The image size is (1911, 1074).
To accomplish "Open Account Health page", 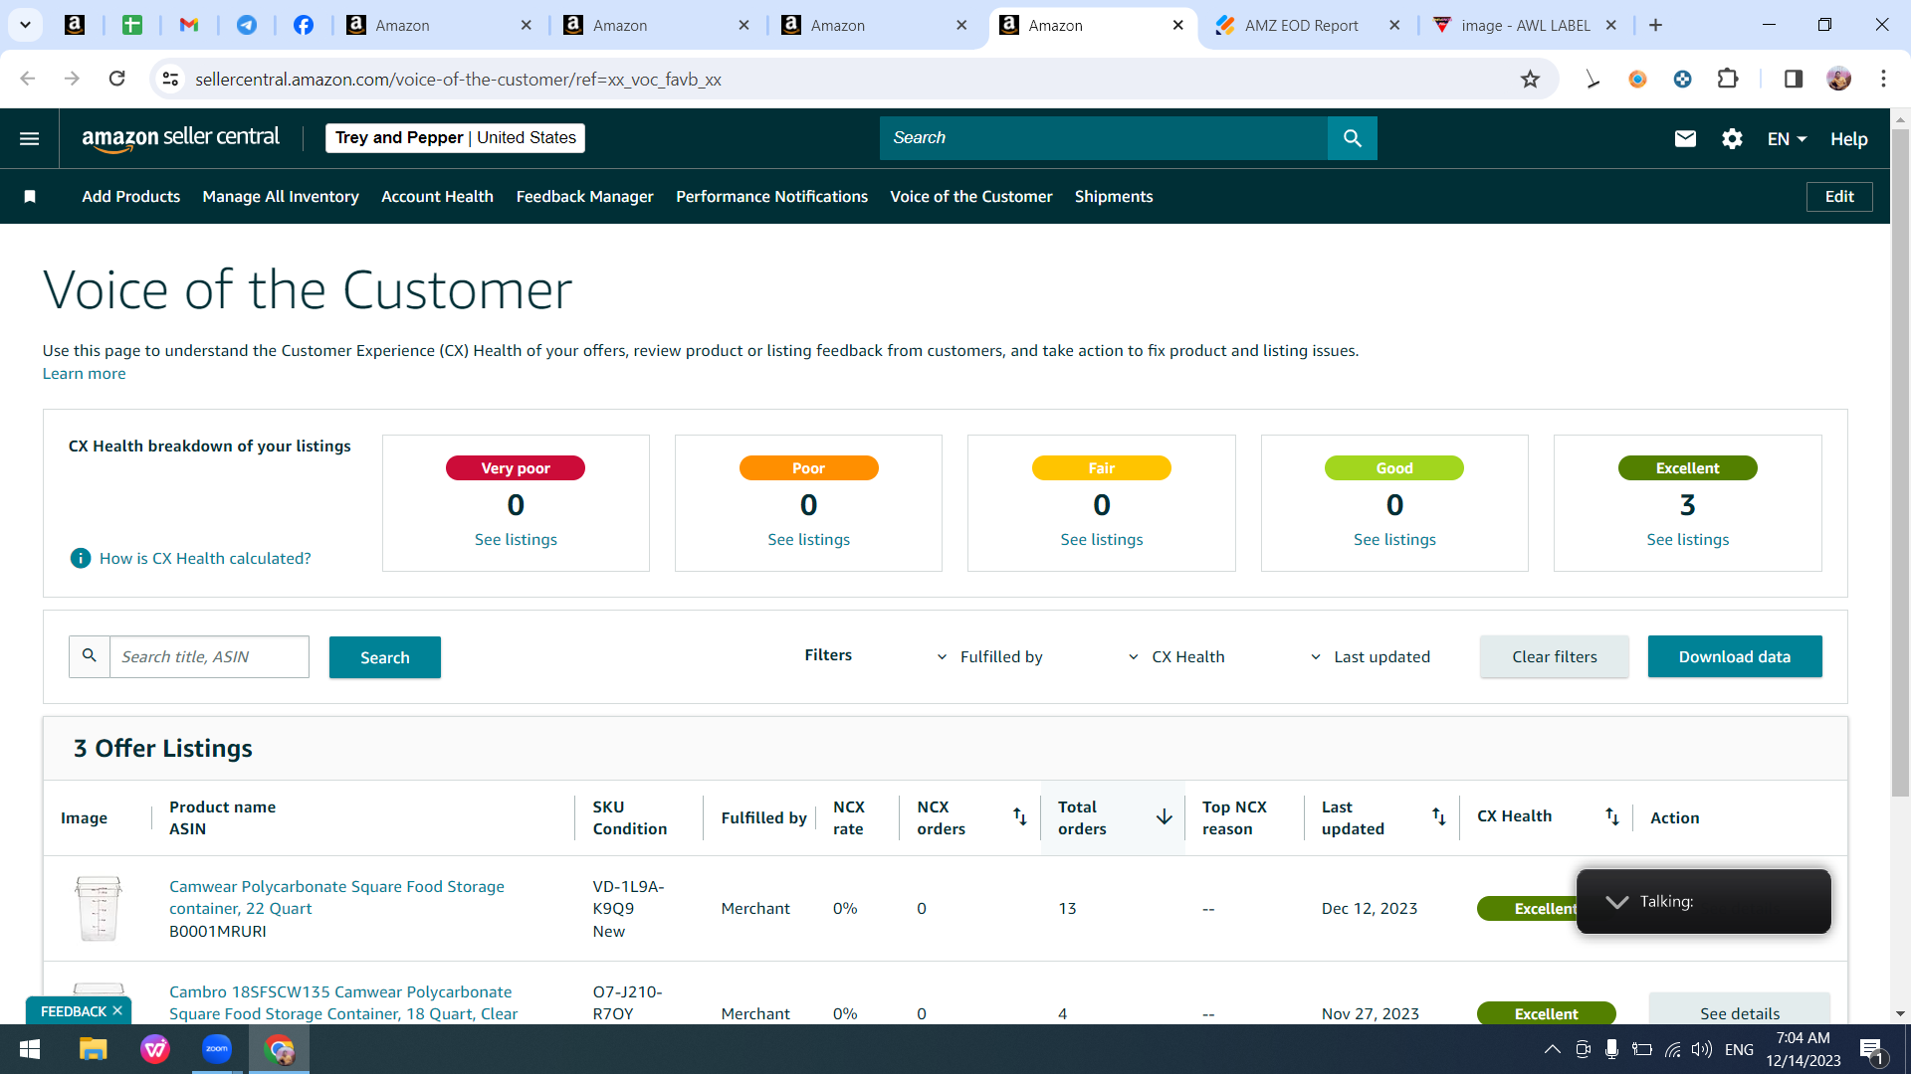I will coord(437,197).
